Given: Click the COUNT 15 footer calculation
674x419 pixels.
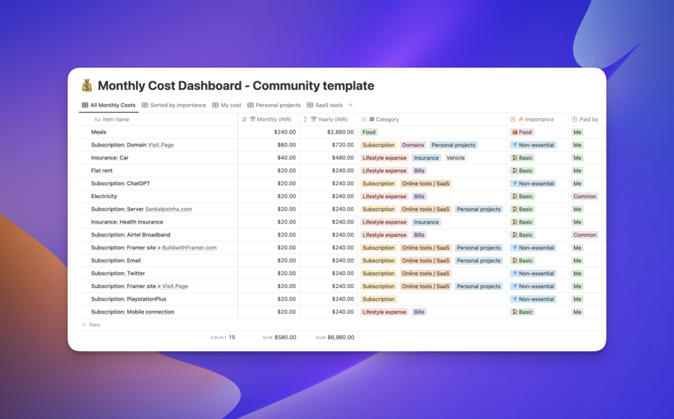Looking at the screenshot, I should pyautogui.click(x=223, y=338).
